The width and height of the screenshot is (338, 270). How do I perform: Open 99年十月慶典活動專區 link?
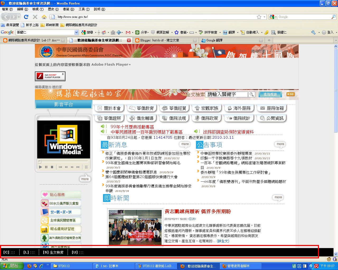(132, 127)
